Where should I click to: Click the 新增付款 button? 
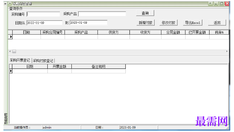pos(145,23)
